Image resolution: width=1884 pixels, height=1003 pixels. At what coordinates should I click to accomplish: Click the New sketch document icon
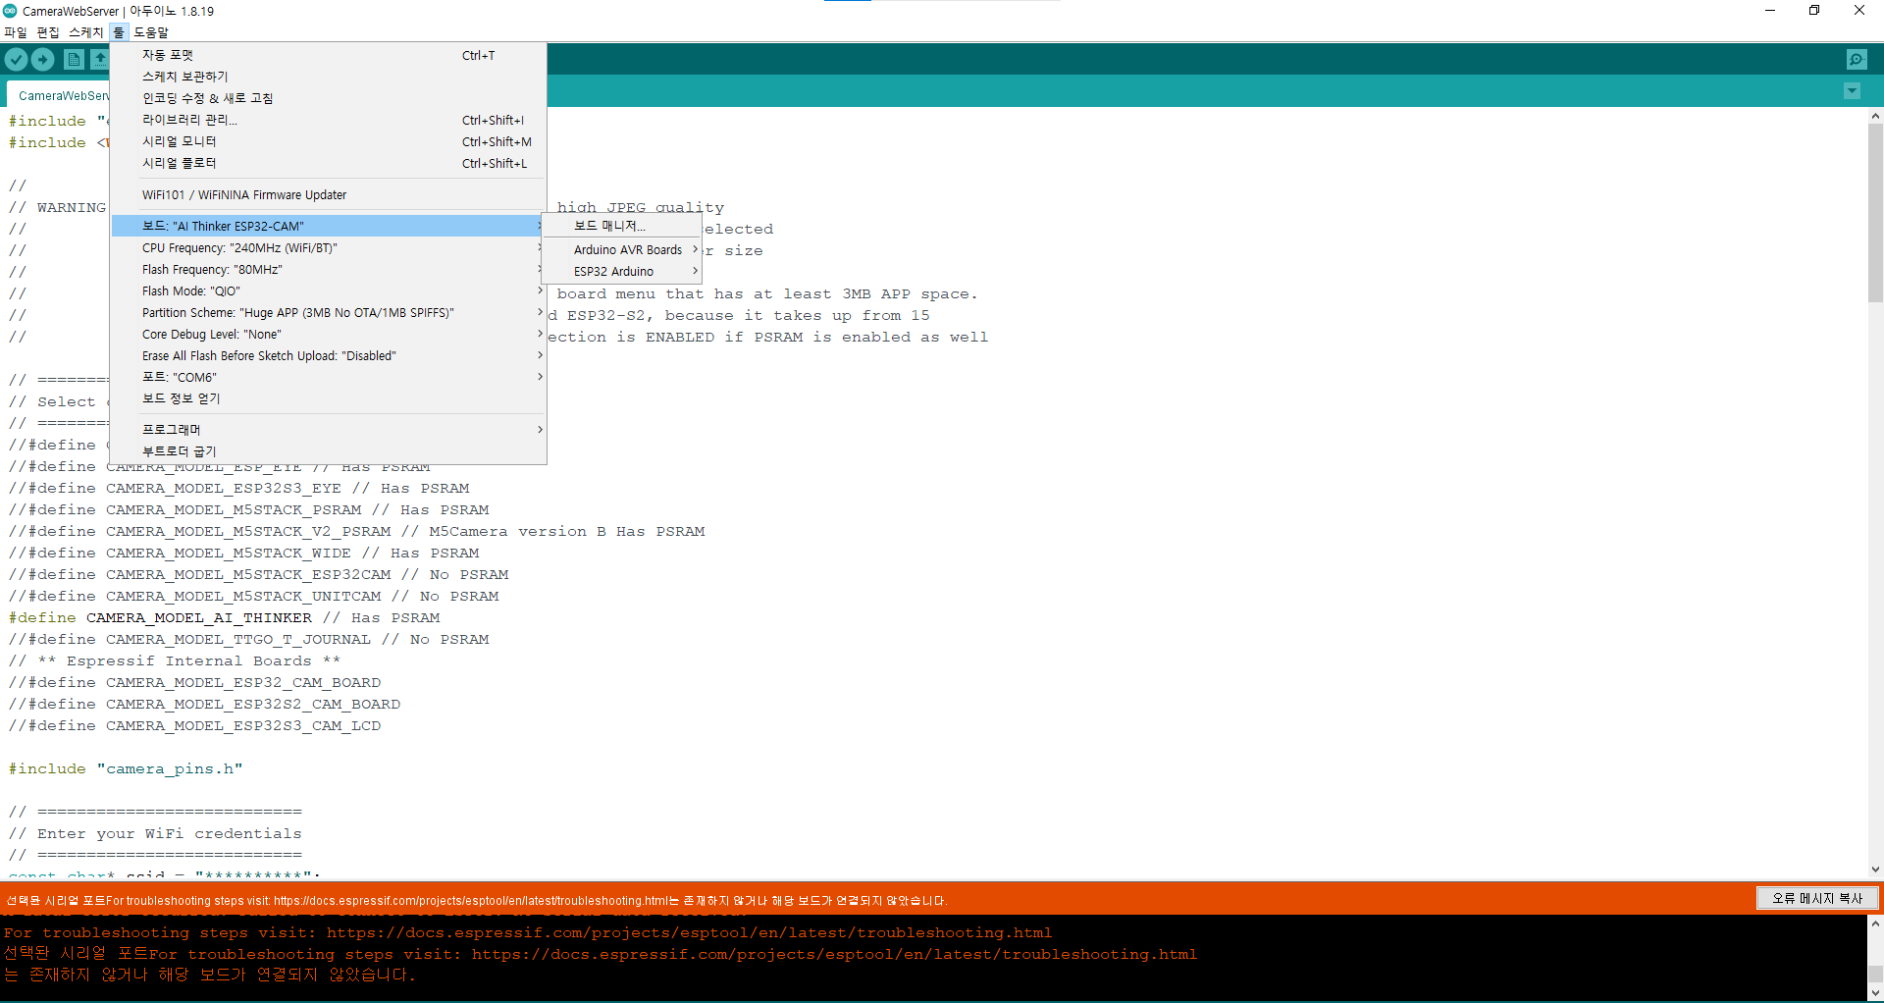point(74,60)
